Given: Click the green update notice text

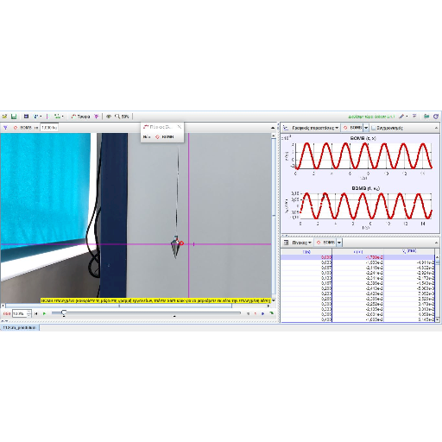Looking at the screenshot, I should pos(371,117).
